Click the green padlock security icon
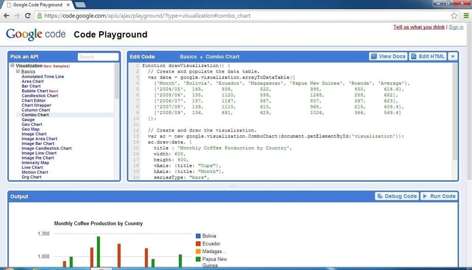This screenshot has height=270, width=472. tap(40, 16)
